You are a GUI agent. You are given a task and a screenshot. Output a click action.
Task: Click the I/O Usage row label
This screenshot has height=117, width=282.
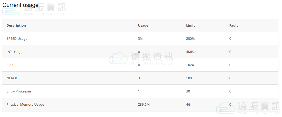tap(15, 52)
